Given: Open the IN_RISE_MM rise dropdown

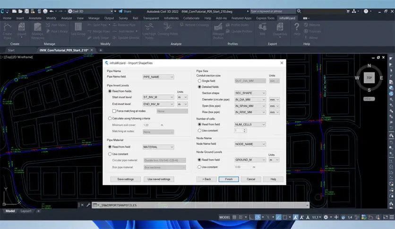Looking at the screenshot, I should pyautogui.click(x=250, y=112).
